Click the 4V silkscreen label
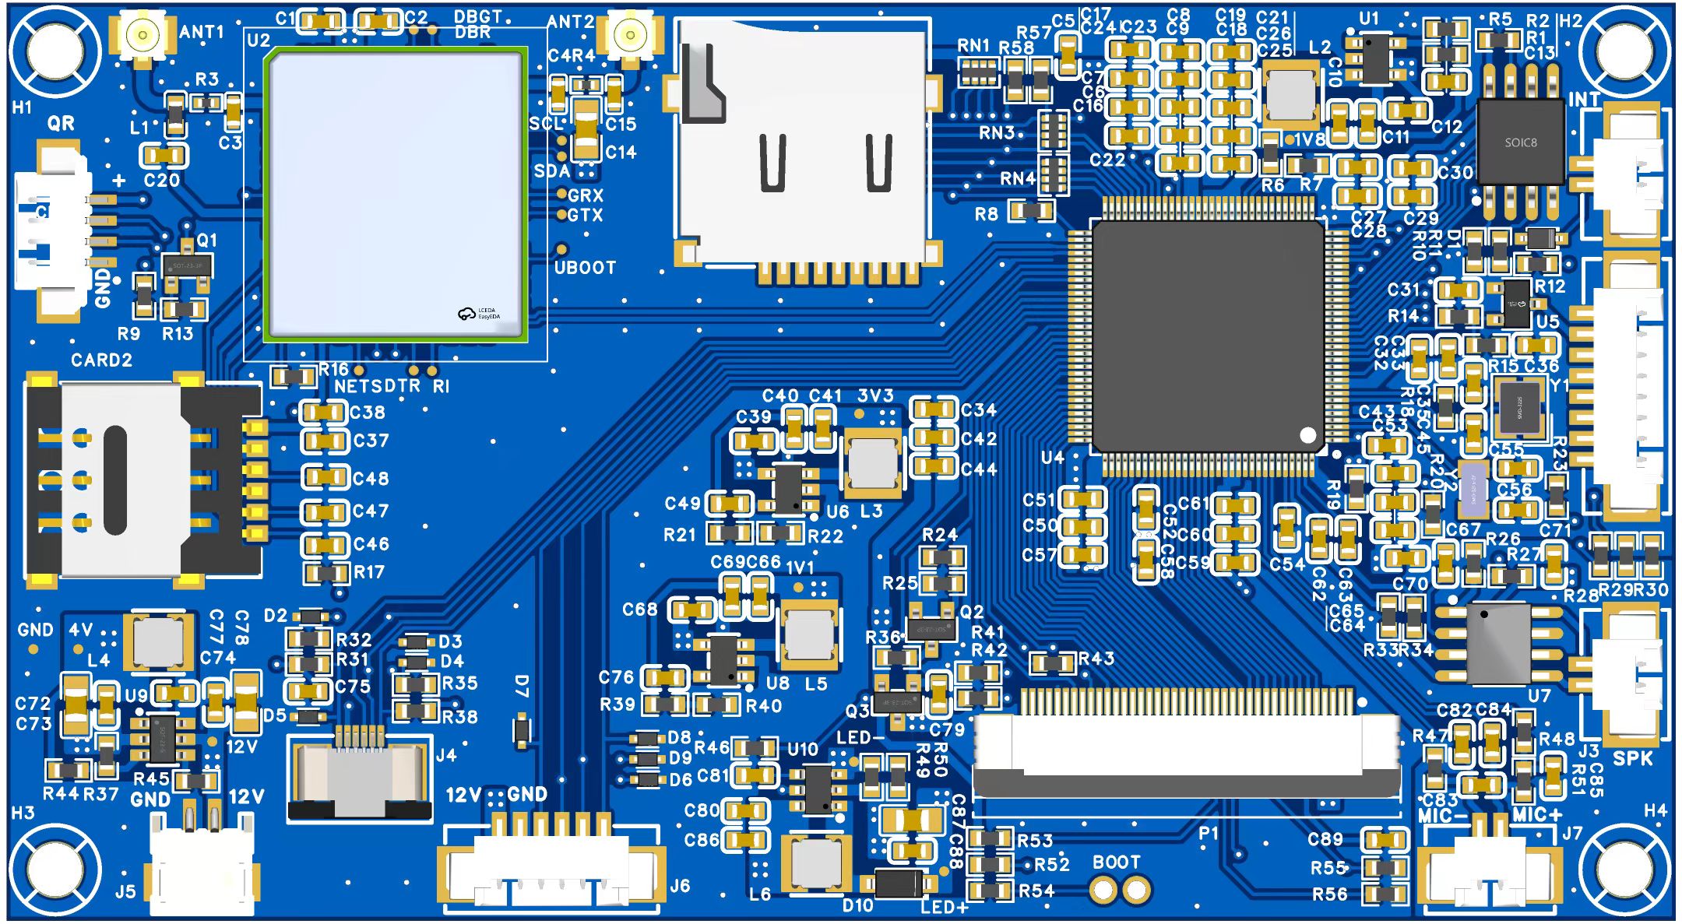 click(x=81, y=629)
